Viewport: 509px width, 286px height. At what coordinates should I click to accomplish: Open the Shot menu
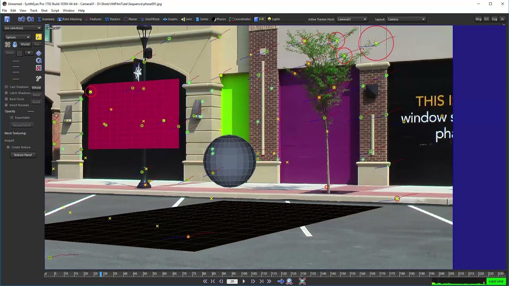coord(44,10)
